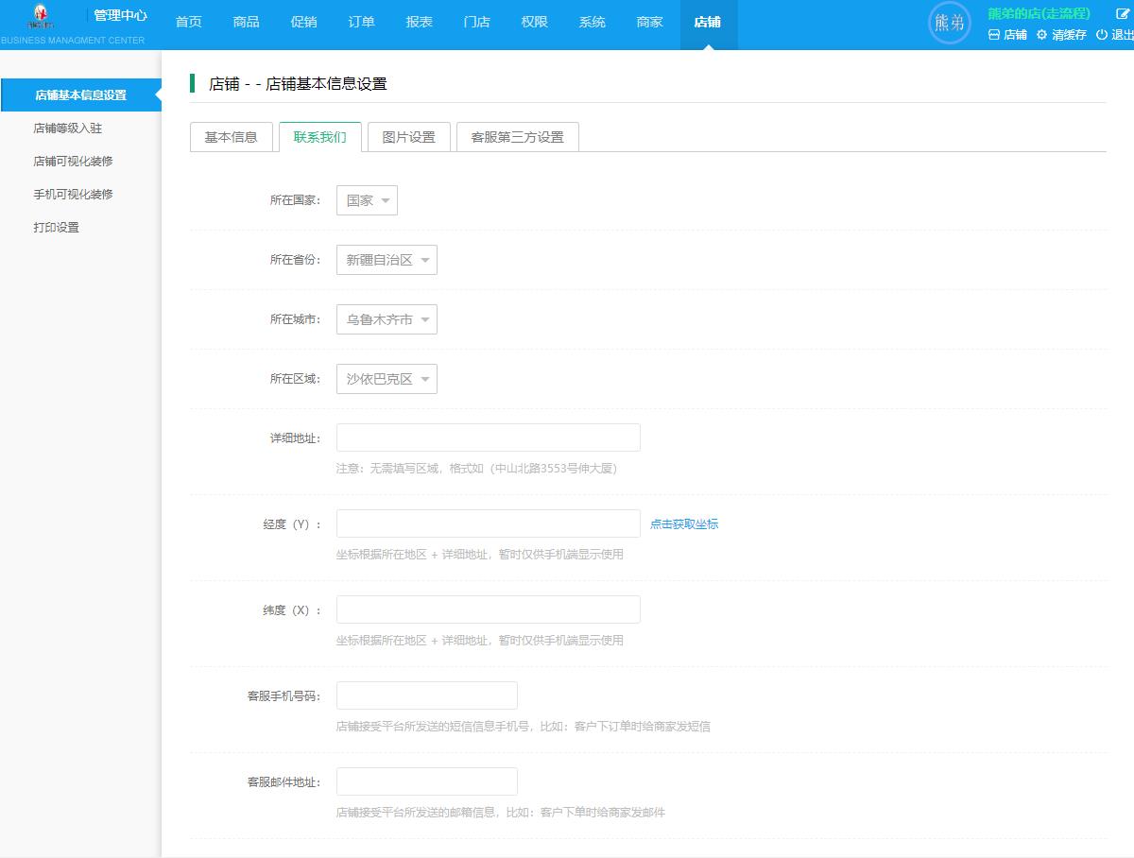
Task: Focus the 经度（Y） input field
Action: pyautogui.click(x=489, y=523)
